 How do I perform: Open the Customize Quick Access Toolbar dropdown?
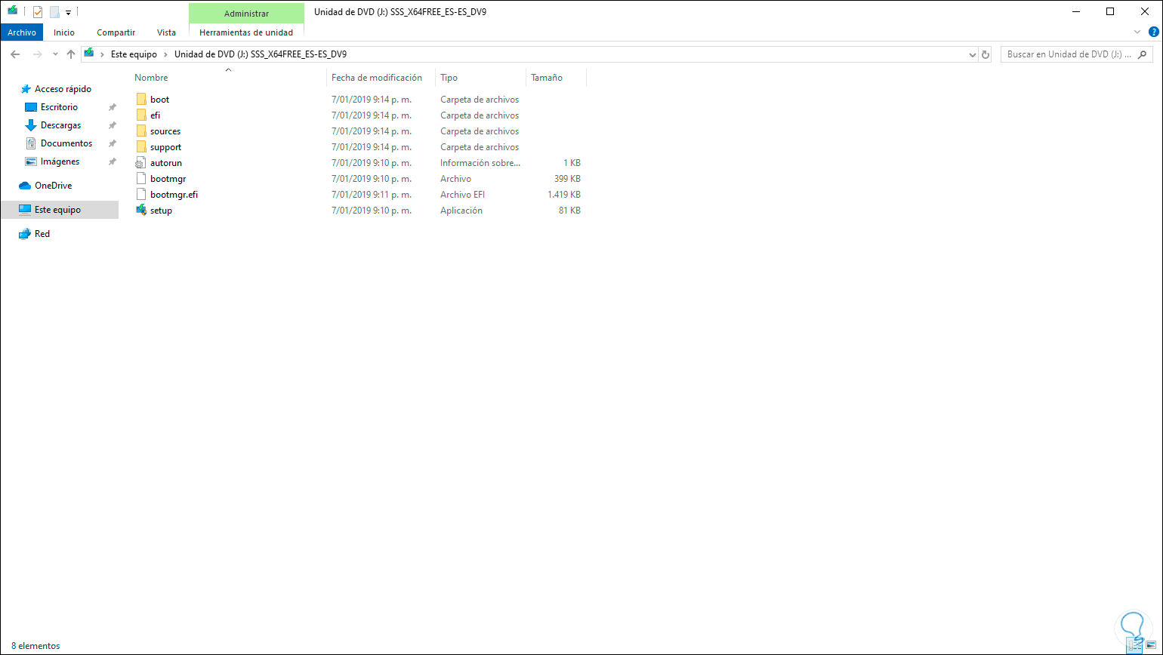coord(68,12)
